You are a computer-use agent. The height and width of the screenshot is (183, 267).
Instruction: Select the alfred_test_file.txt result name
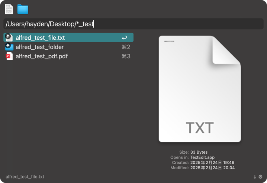pos(40,37)
